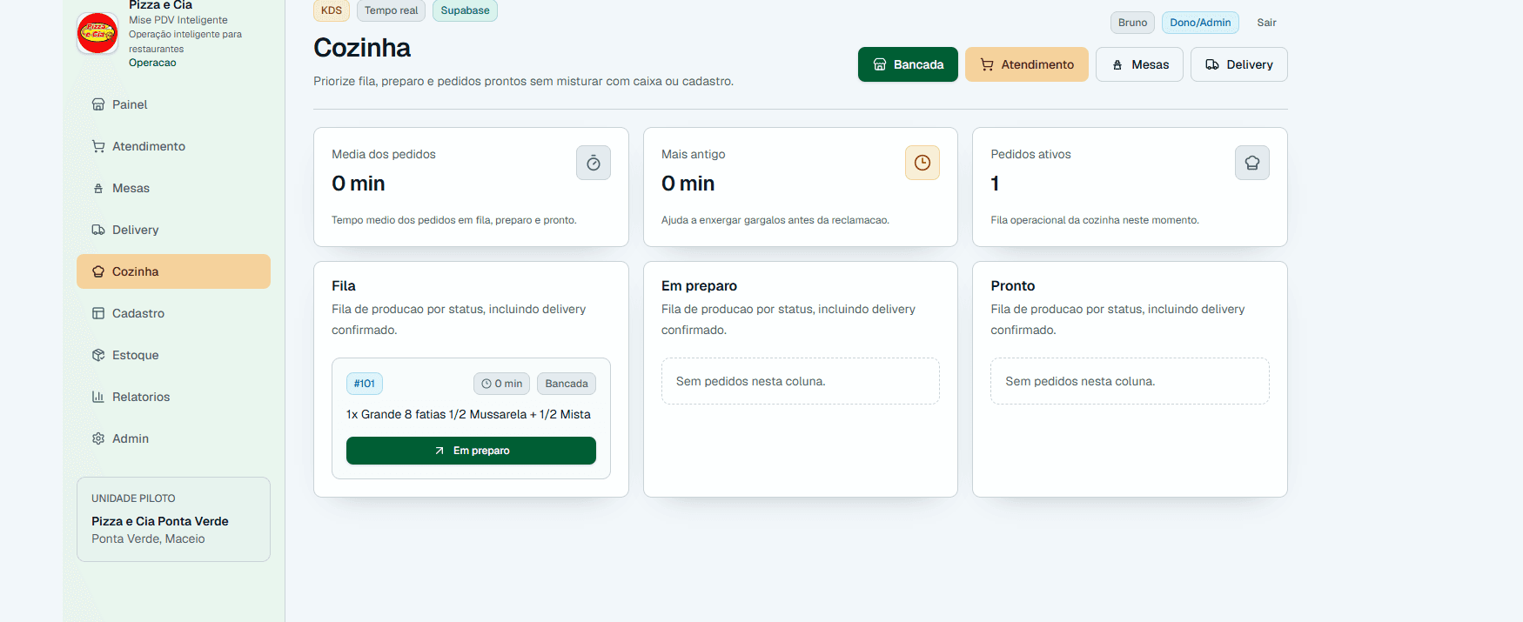This screenshot has height=622, width=1523.
Task: Click the Dono/Admin role badge
Action: click(x=1200, y=23)
